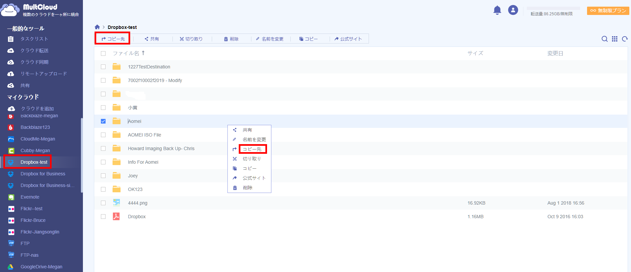Click the 名前を変更 toolbar button
Image resolution: width=631 pixels, height=272 pixels.
(270, 39)
